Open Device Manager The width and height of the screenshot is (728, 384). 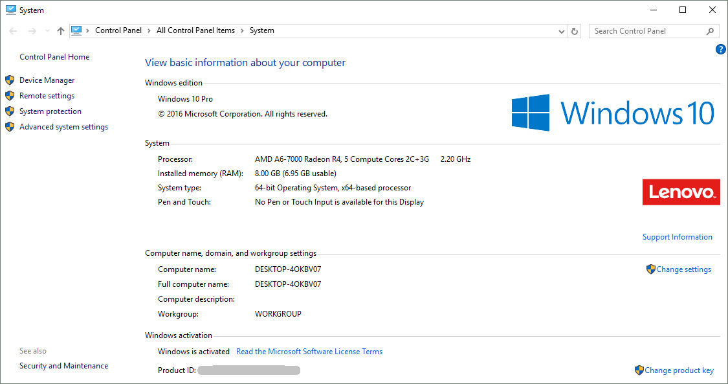[x=47, y=80]
